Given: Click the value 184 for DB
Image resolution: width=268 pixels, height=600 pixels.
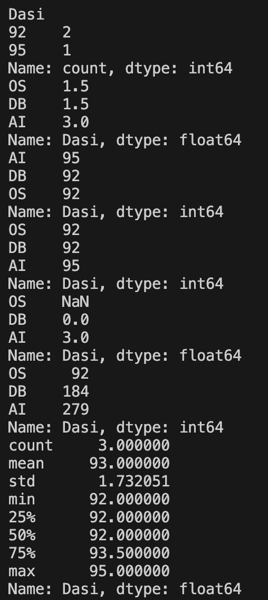Looking at the screenshot, I should (75, 391).
